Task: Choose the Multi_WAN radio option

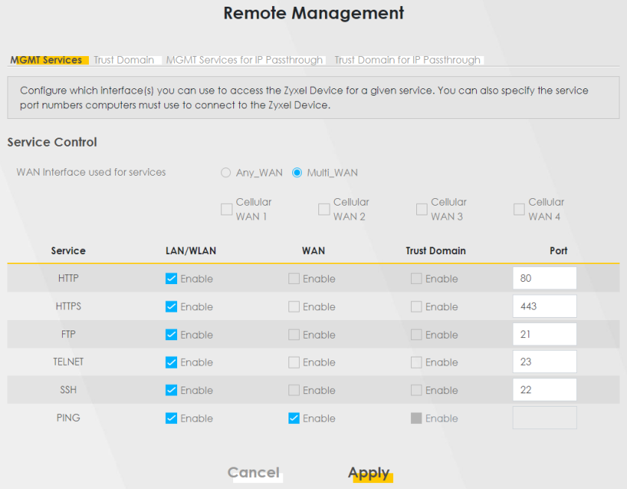Action: tap(297, 173)
